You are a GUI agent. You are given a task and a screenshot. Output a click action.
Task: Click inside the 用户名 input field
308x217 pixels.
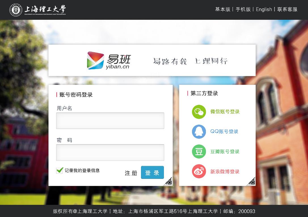(110, 120)
